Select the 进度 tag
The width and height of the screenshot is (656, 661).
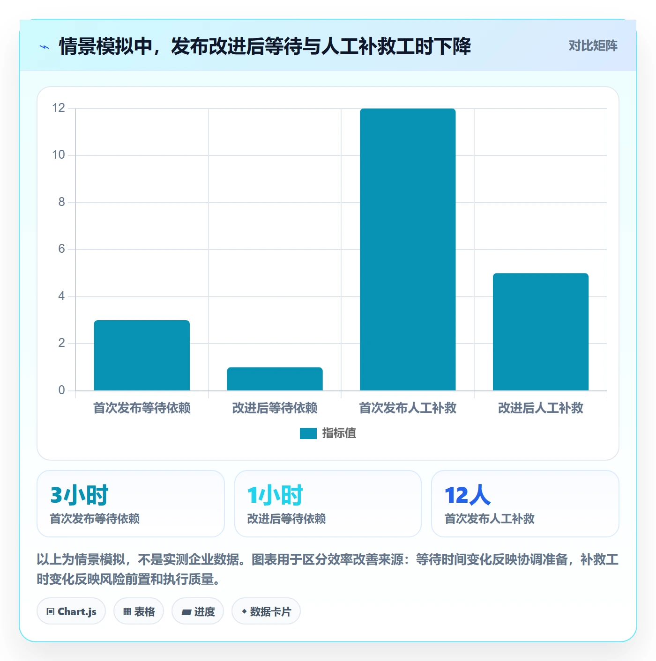198,611
